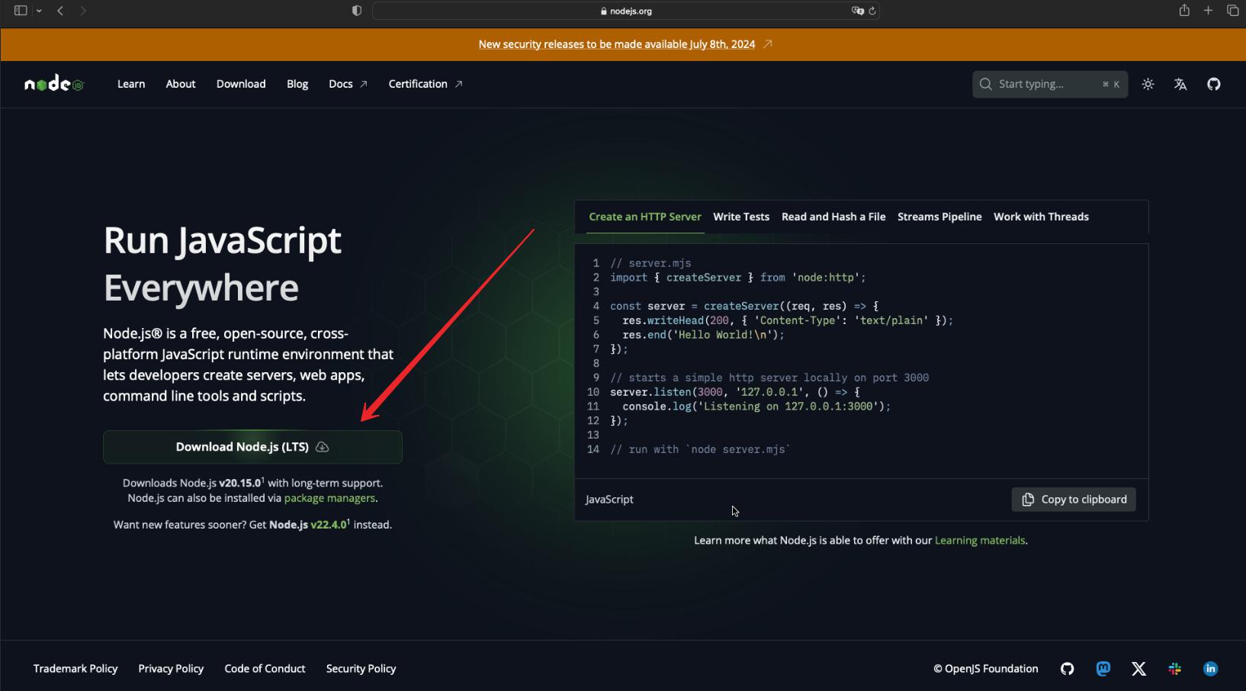The width and height of the screenshot is (1246, 691).
Task: Open the About menu item
Action: point(181,84)
